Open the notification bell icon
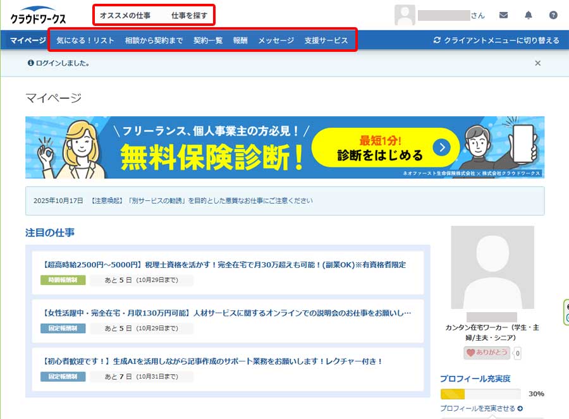569x419 pixels. click(x=529, y=15)
